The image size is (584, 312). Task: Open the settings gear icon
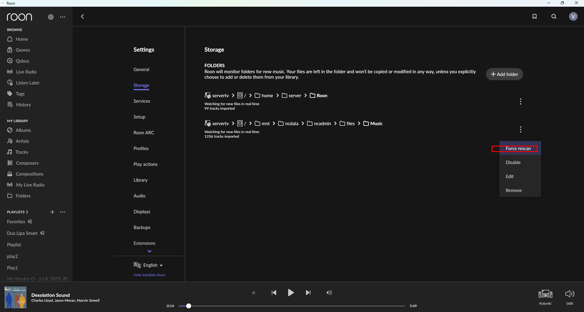point(51,17)
